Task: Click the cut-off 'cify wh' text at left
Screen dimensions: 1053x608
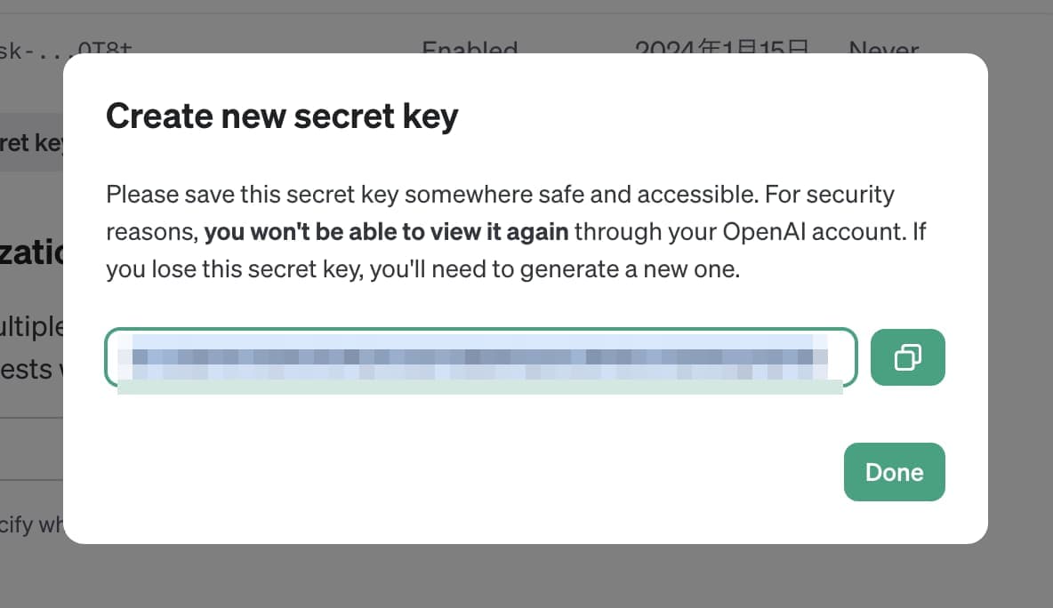Action: (31, 524)
